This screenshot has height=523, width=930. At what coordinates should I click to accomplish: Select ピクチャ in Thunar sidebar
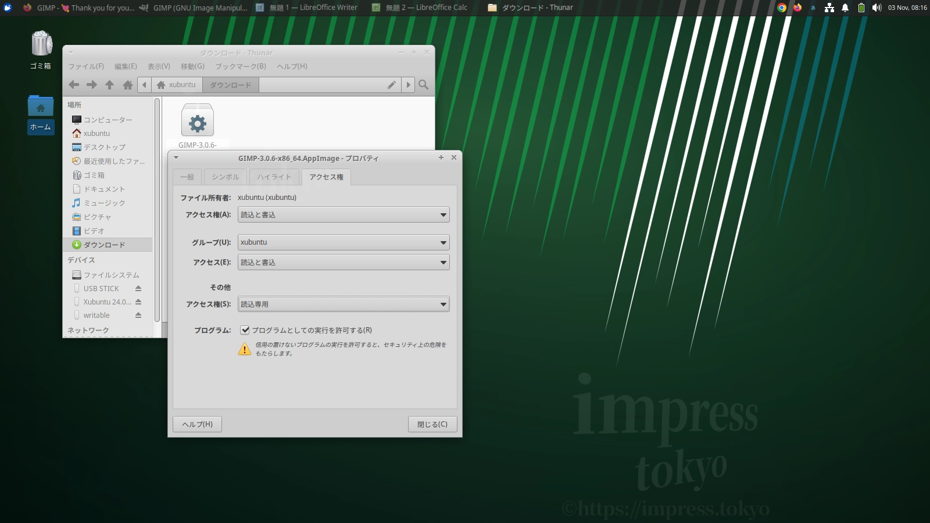(108, 217)
